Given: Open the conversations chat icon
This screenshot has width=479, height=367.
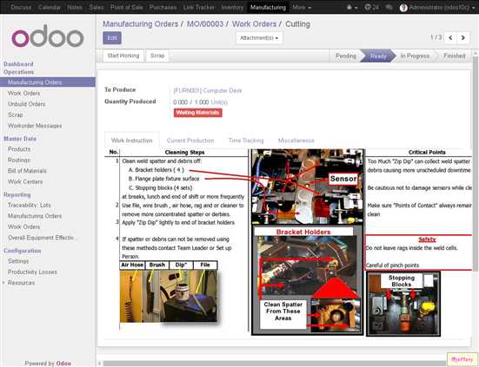Looking at the screenshot, I should click(x=389, y=7).
